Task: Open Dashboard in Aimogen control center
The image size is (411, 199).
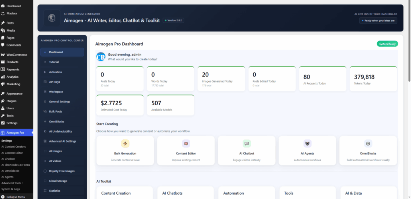Action: [x=62, y=52]
